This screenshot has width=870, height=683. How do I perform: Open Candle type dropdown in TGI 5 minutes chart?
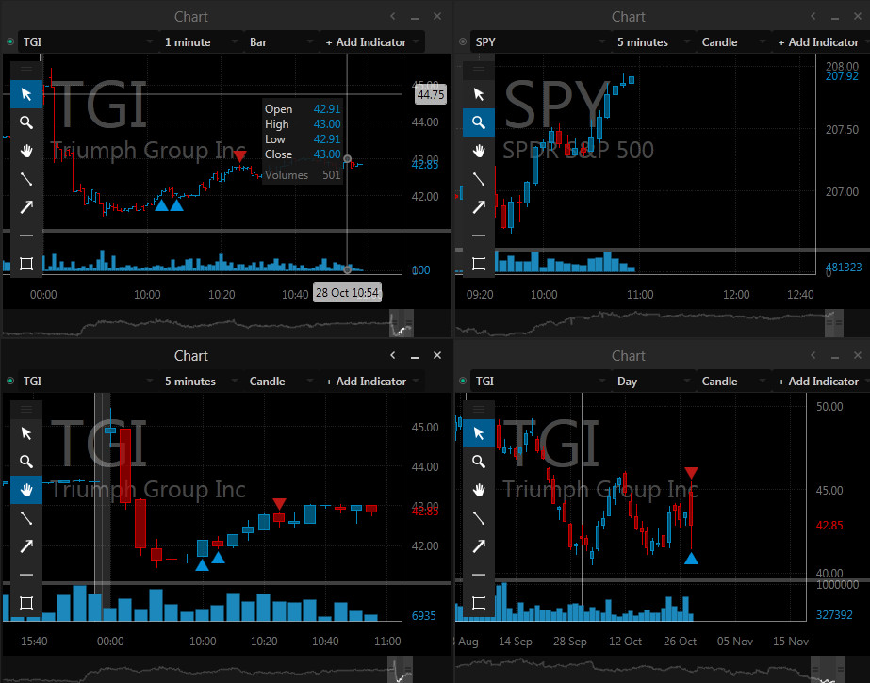click(x=282, y=382)
